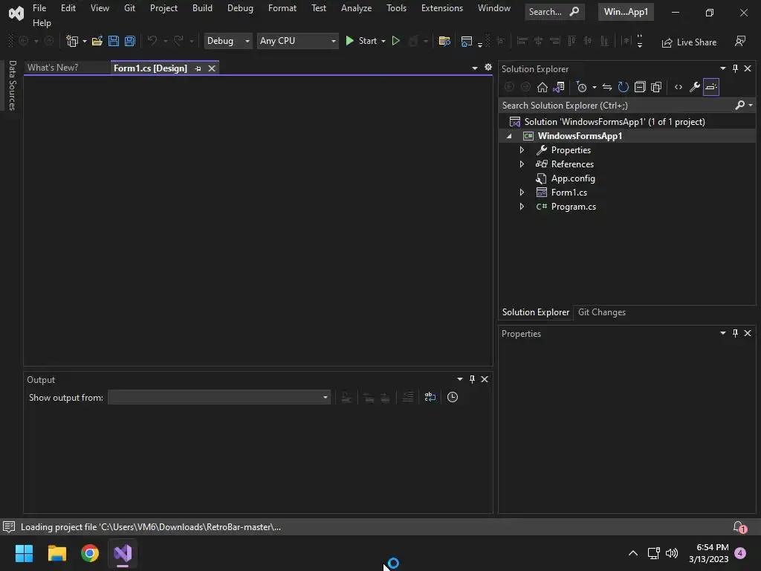Open Properties via wrench icon in Solution Explorer
761x571 pixels.
click(695, 88)
